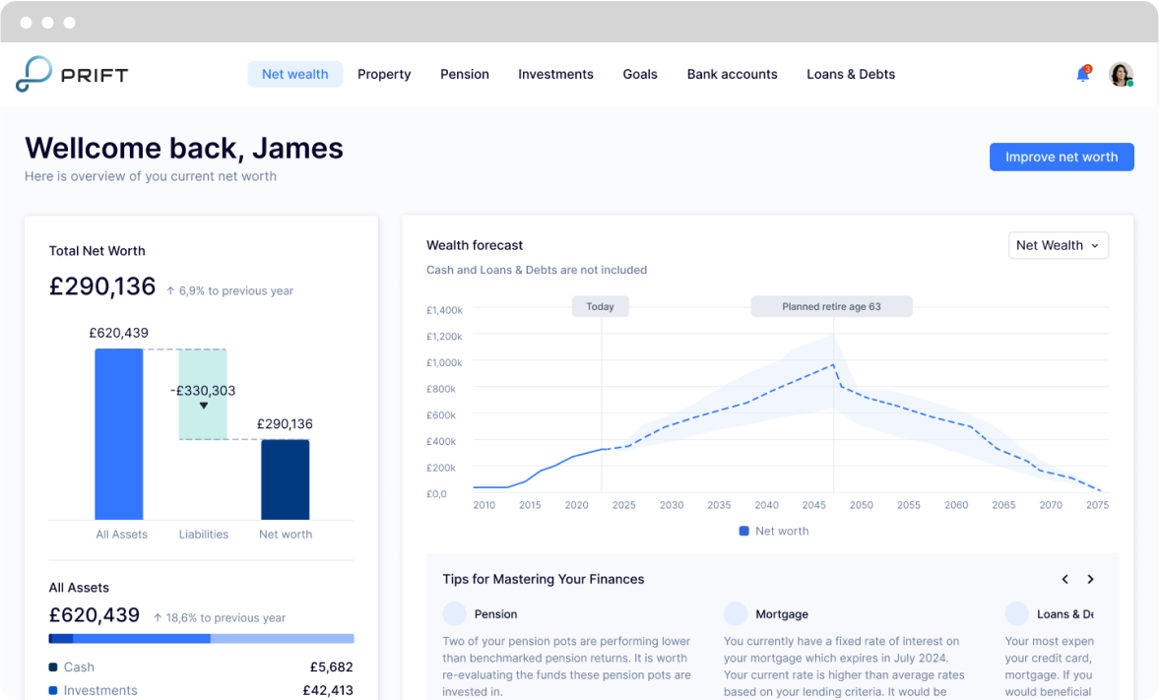
Task: Click the previous arrow in Tips carousel
Action: tap(1064, 579)
